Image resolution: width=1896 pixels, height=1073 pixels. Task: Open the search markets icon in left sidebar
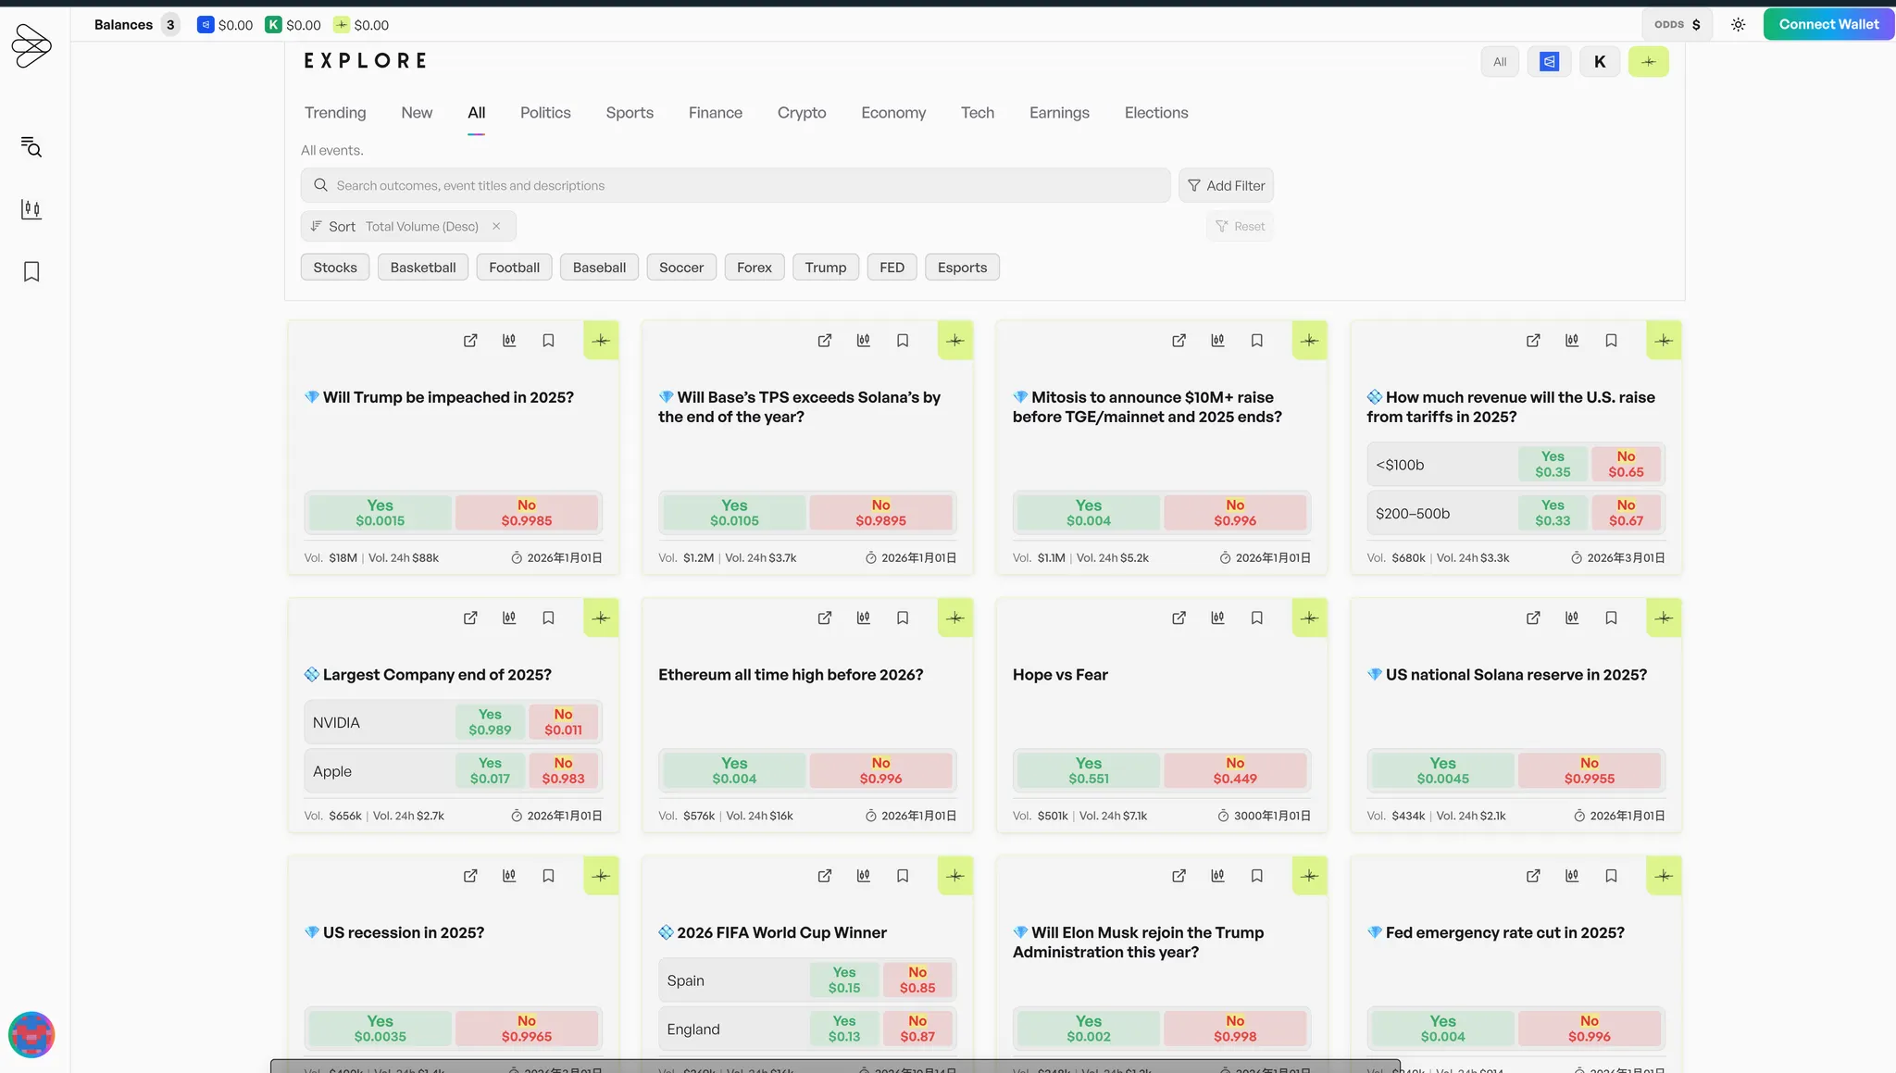(31, 146)
